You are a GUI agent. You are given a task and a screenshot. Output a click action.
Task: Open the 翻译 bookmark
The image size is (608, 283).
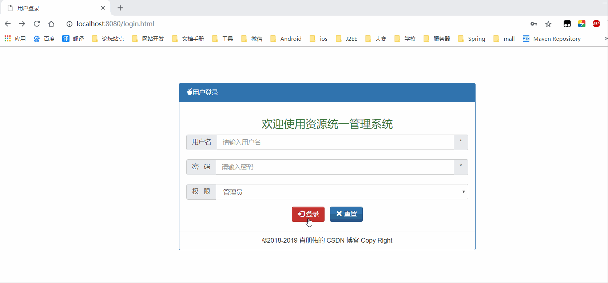coord(73,39)
